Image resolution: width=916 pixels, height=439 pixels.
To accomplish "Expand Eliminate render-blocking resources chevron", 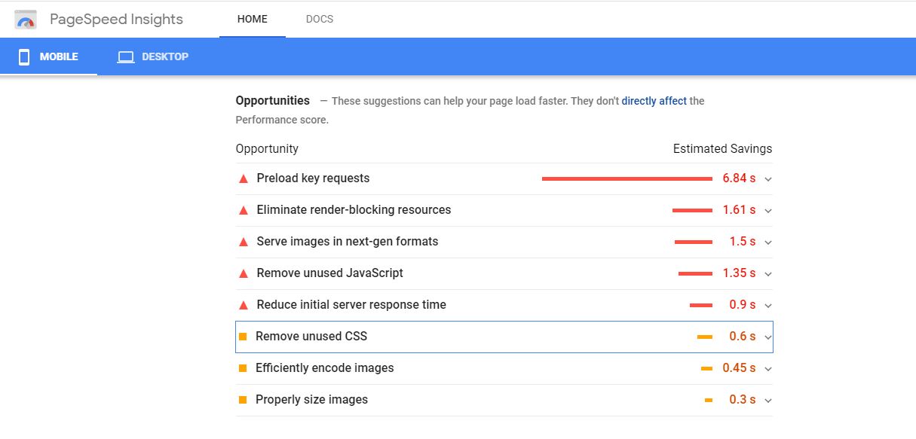I will click(x=768, y=211).
